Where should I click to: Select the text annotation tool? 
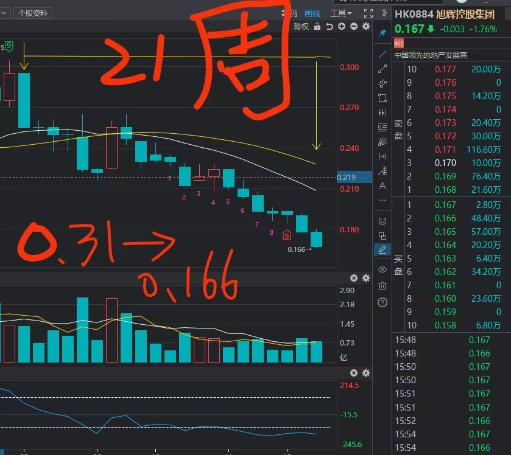click(382, 186)
